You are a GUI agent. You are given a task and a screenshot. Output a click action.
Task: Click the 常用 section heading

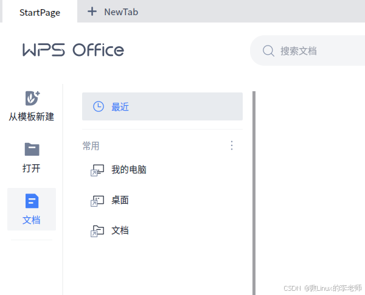(x=91, y=146)
